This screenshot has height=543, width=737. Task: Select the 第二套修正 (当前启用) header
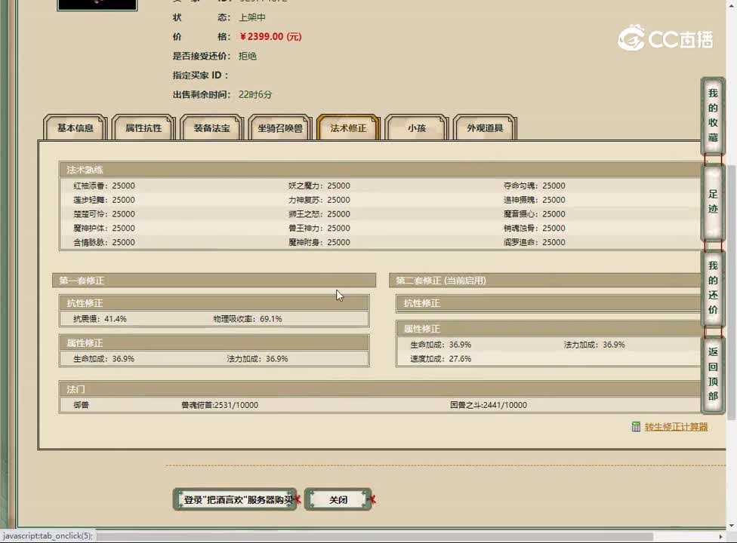pos(544,281)
